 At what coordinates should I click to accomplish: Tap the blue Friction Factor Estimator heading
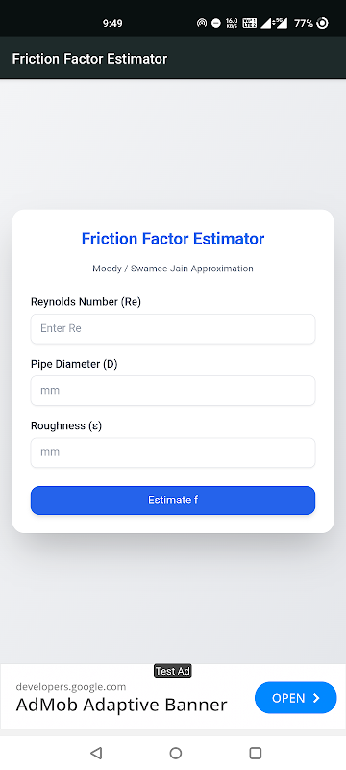point(173,239)
